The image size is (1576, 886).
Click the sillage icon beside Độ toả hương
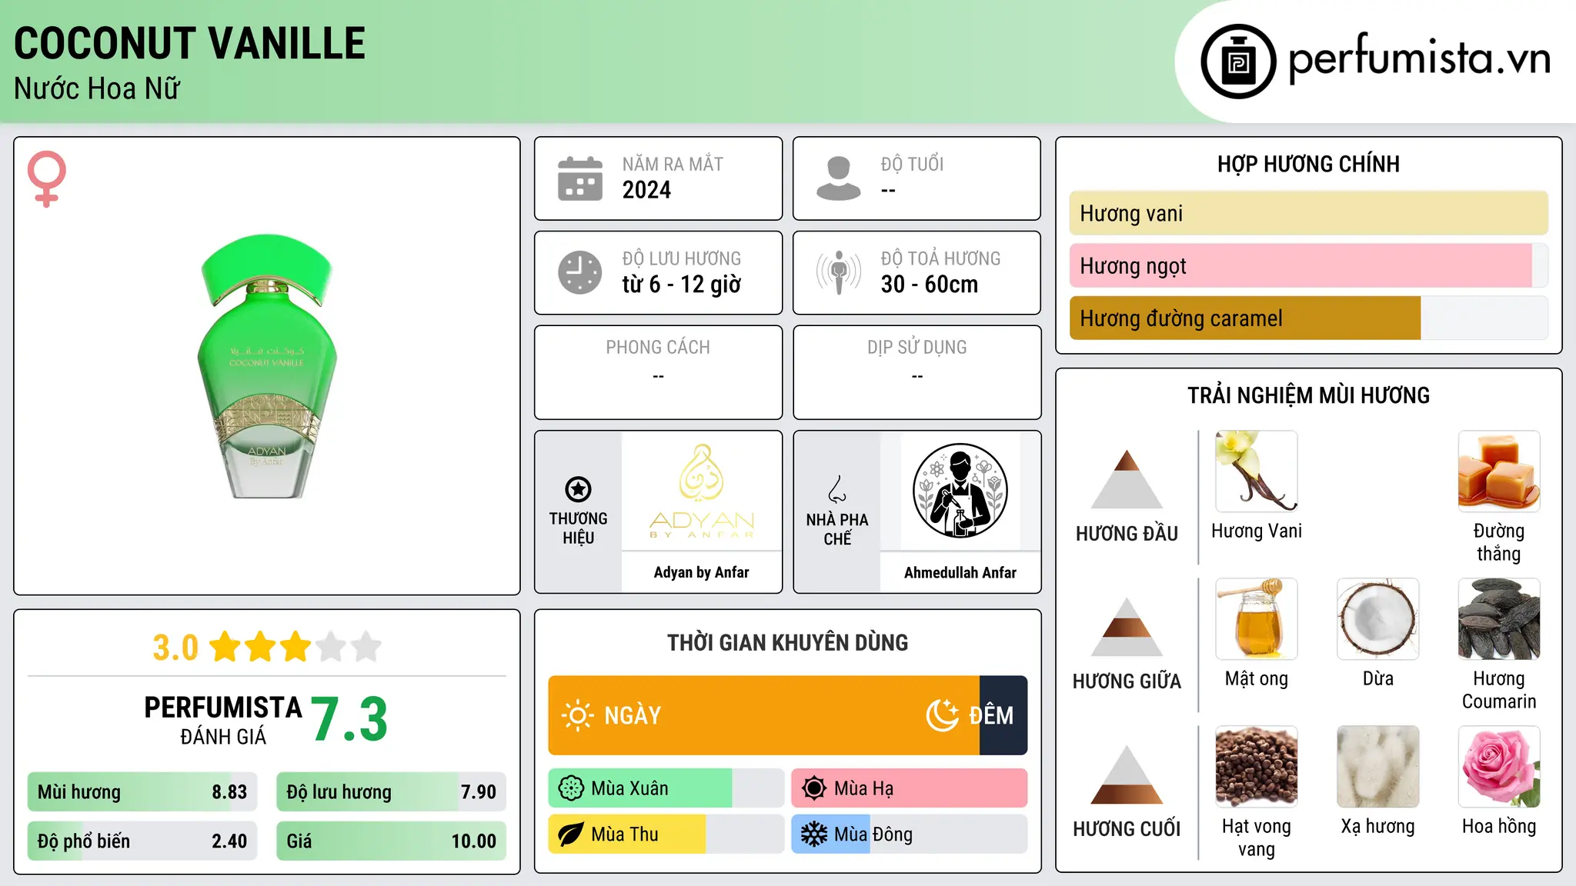point(839,272)
